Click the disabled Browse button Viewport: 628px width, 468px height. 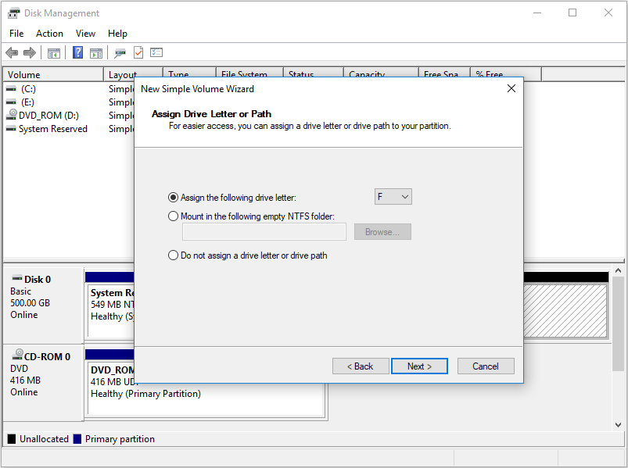tap(382, 231)
